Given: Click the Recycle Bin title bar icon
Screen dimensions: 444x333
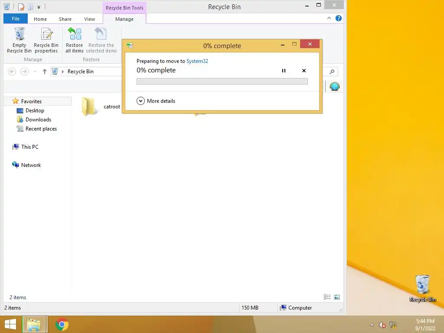Looking at the screenshot, I should click(7, 7).
